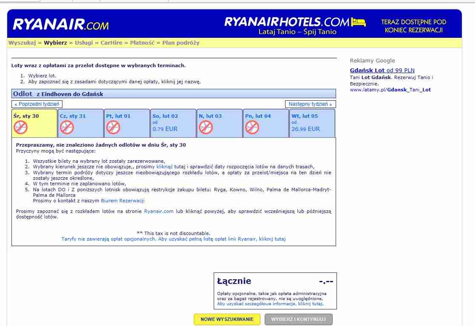Click the no-flight icon under Śr, sty 30
Screen dimensions: 475x326
pyautogui.click(x=20, y=127)
